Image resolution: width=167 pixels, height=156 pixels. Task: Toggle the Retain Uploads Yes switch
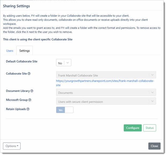pos(65,110)
